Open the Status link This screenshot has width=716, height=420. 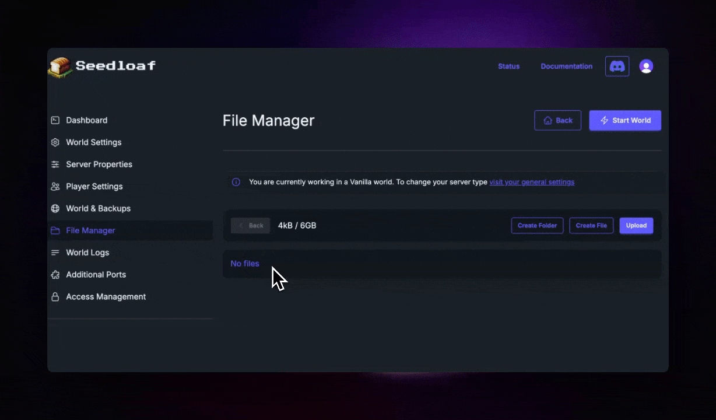508,66
